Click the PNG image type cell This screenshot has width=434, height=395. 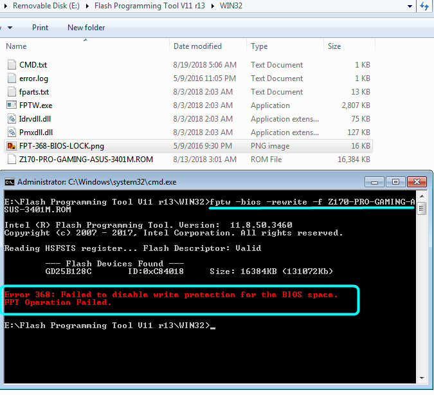[270, 146]
